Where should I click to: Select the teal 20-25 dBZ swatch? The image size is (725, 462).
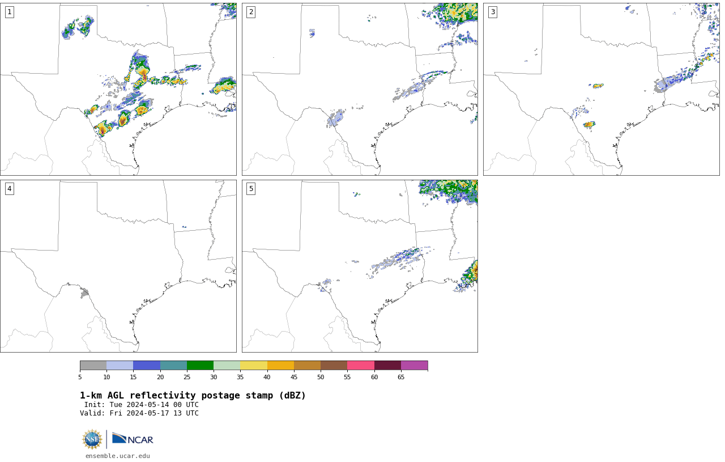click(x=173, y=366)
